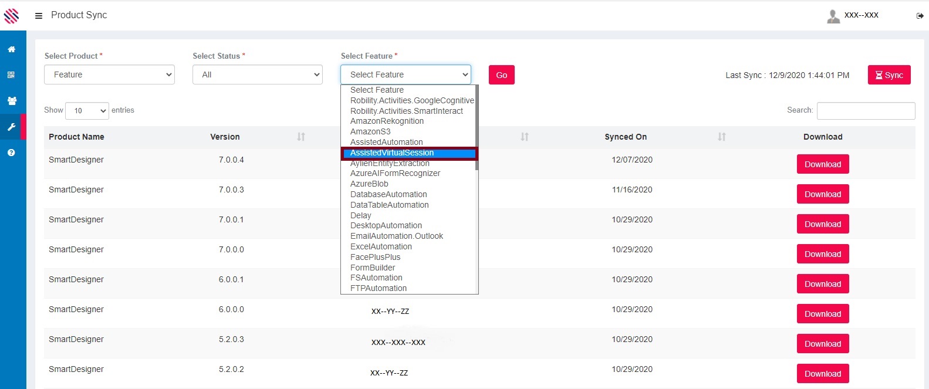Expand the Select Status dropdown

coord(258,75)
